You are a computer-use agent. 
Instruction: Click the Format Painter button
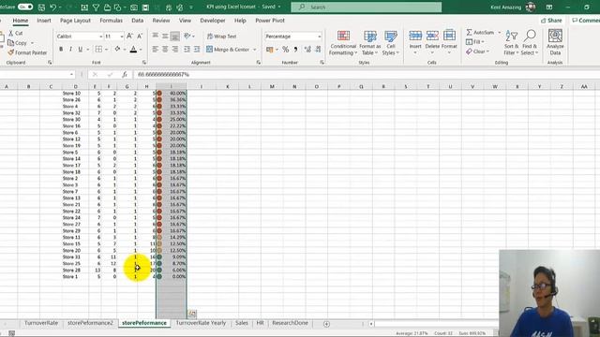pos(27,52)
